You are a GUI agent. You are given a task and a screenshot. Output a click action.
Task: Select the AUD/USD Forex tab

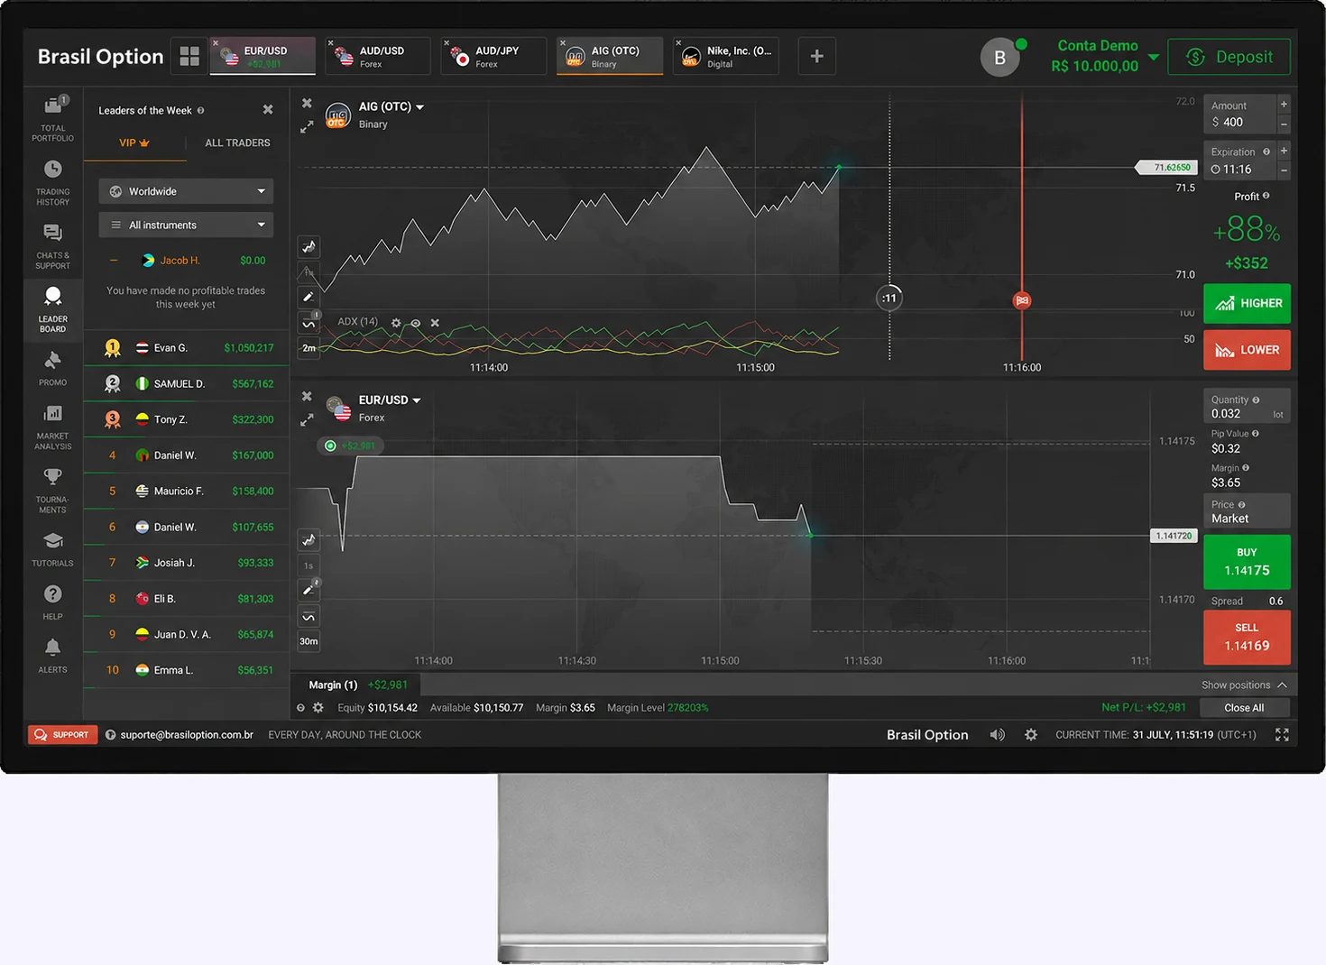click(379, 56)
